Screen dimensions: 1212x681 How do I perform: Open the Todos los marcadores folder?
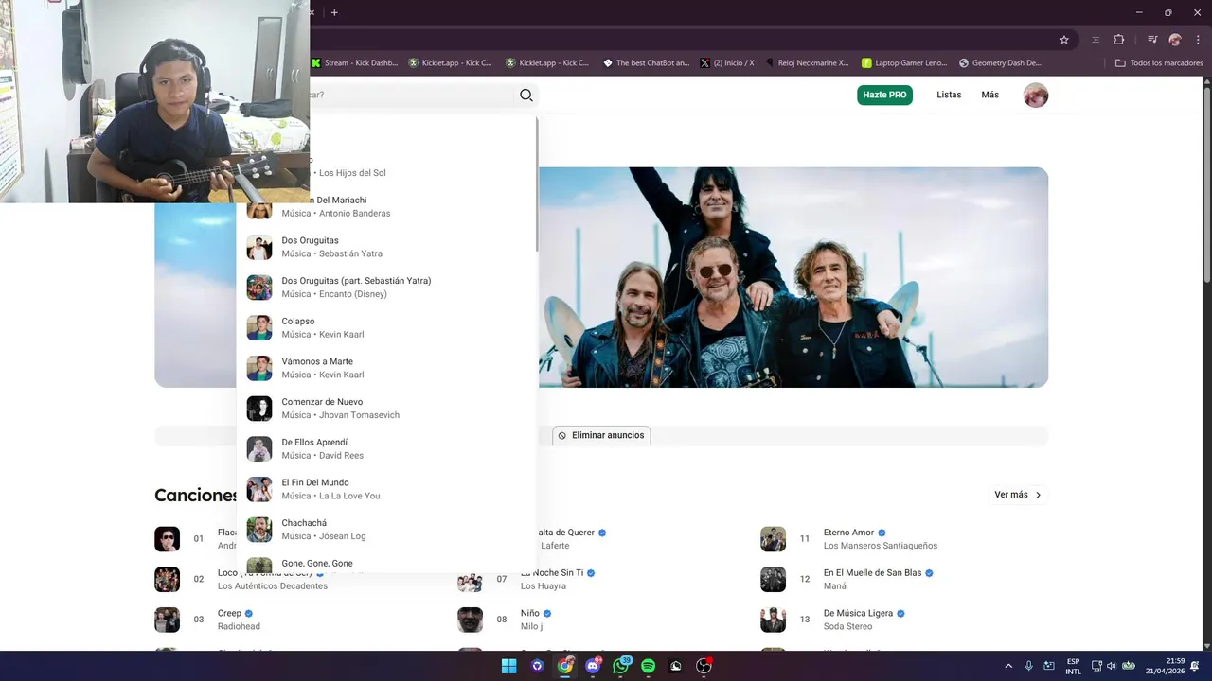click(x=1159, y=63)
